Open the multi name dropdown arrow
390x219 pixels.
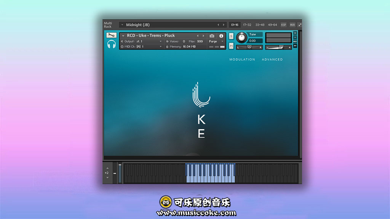pyautogui.click(x=122, y=25)
